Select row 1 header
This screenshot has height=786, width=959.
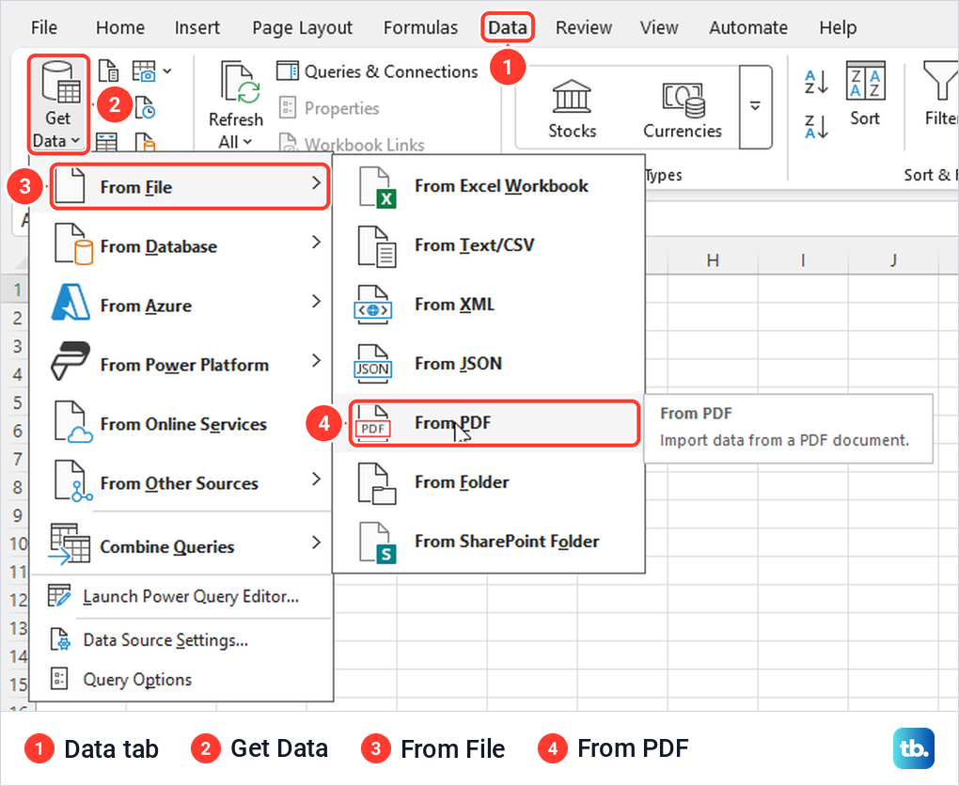[18, 290]
